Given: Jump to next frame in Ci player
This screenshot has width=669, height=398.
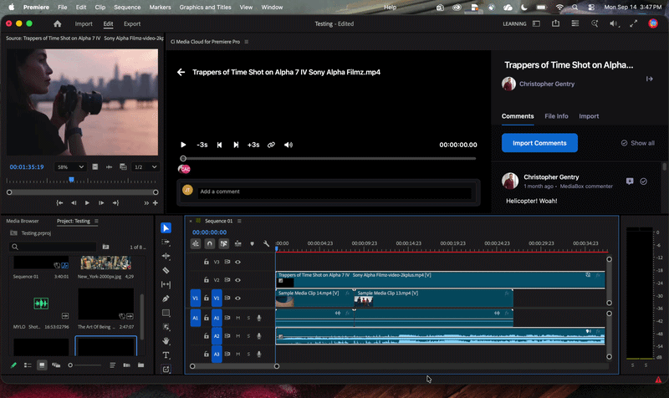Looking at the screenshot, I should coord(236,145).
